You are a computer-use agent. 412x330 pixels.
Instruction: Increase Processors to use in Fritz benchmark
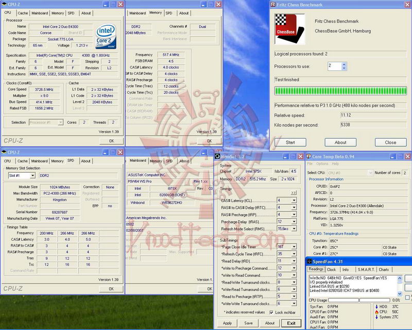pyautogui.click(x=344, y=64)
